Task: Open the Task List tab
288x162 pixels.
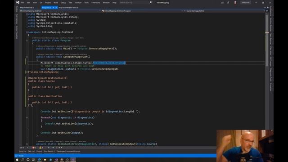Action: [31, 151]
